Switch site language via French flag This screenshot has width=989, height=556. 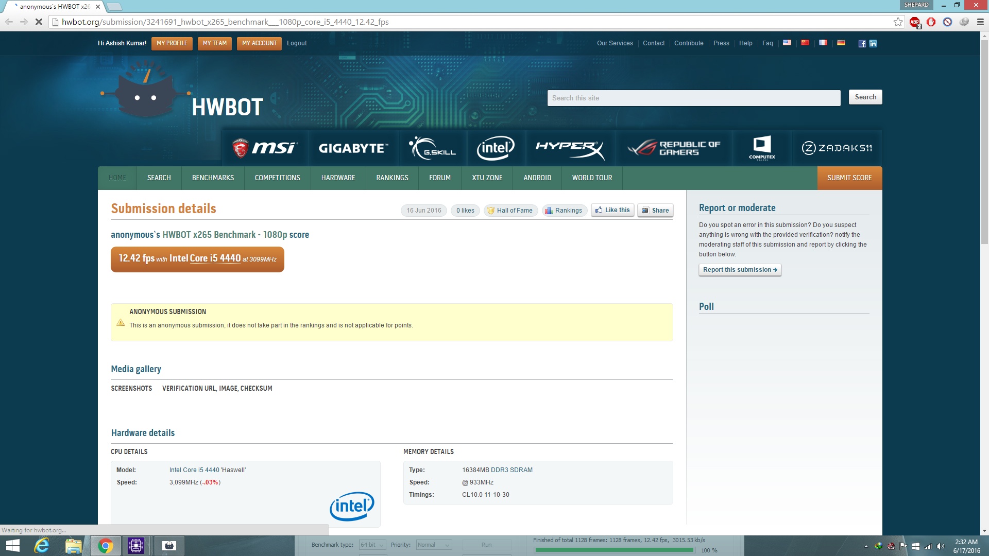(823, 43)
